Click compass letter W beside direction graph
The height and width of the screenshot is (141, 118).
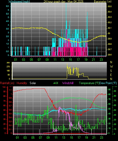(x=111, y=67)
